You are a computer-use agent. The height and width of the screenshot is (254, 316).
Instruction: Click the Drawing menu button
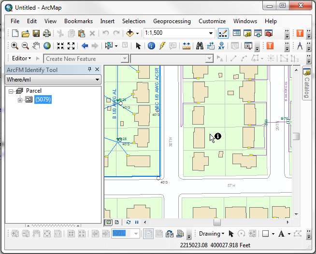[211, 234]
